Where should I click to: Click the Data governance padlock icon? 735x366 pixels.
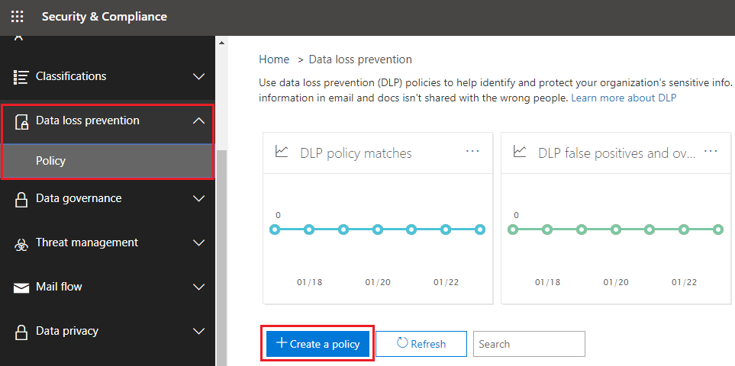click(x=21, y=199)
